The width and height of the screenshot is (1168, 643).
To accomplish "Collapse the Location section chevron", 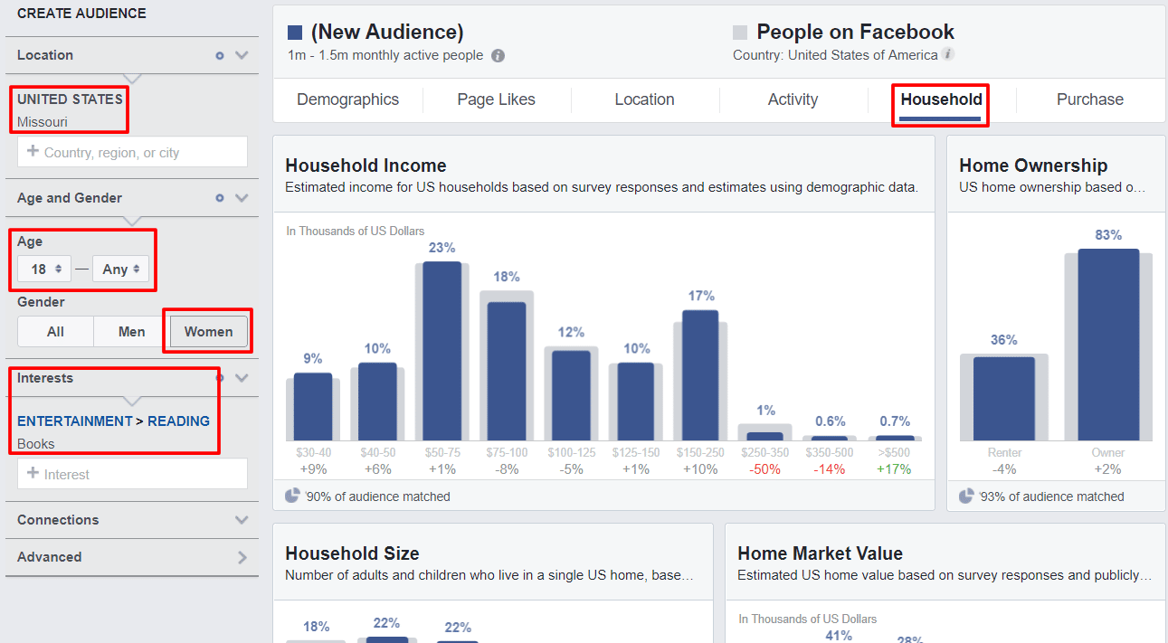I will point(242,55).
